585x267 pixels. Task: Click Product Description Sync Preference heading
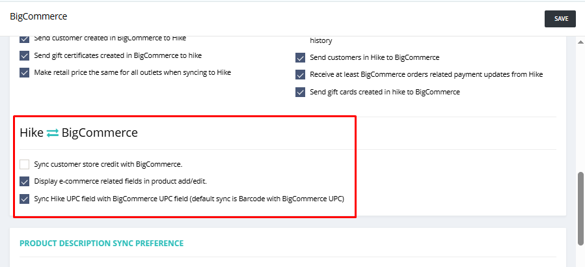[x=102, y=244]
